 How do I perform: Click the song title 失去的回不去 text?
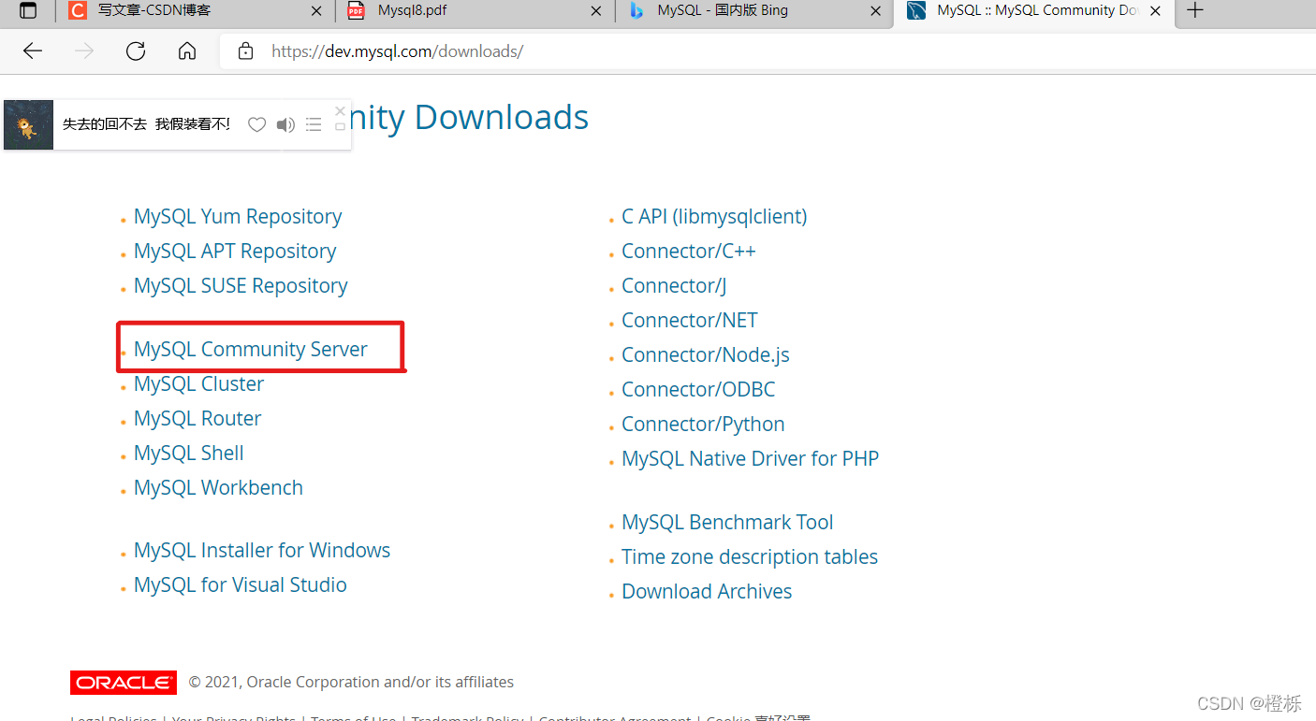coord(105,124)
